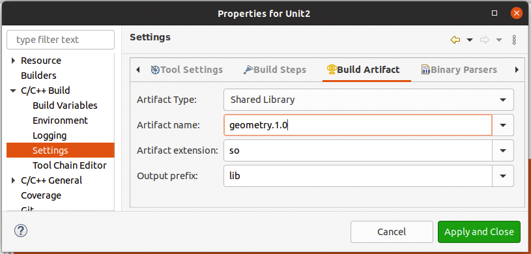The height and width of the screenshot is (254, 531).
Task: Click into the Output prefix field
Action: [x=358, y=176]
